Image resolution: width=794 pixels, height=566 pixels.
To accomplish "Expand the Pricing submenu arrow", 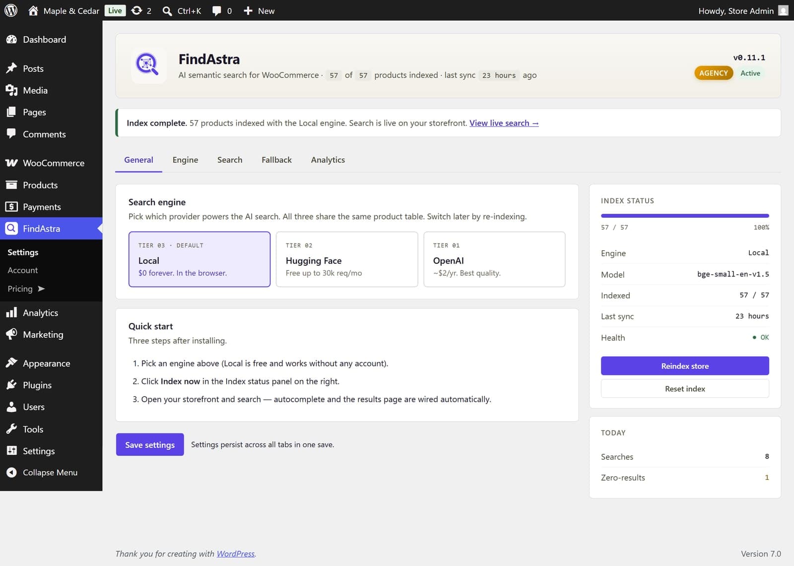I will pos(41,289).
